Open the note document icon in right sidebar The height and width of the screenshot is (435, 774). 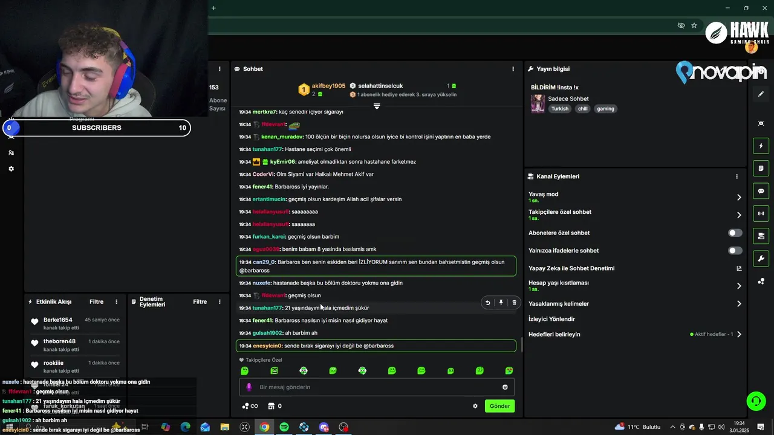coord(761,168)
